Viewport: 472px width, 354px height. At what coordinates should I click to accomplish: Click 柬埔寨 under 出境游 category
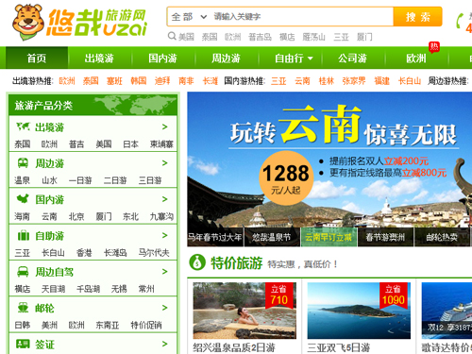161,144
